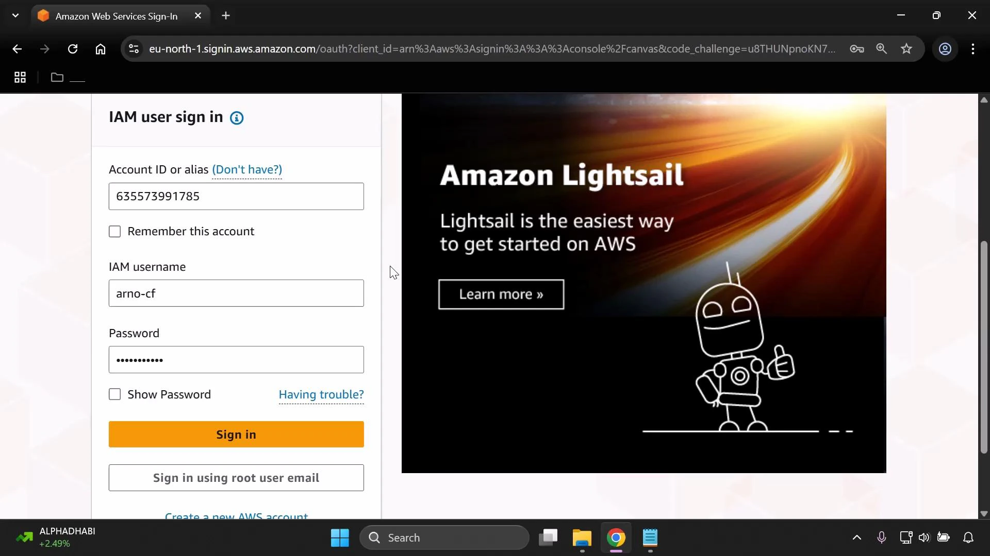Open a new browser tab
Viewport: 990px width, 556px height.
[226, 15]
